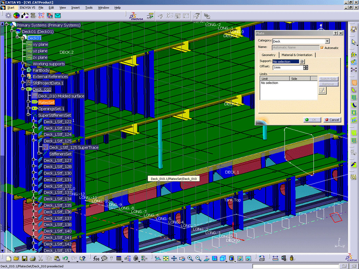
Task: Select the Zoom In magnifier tool
Action: coord(190,258)
